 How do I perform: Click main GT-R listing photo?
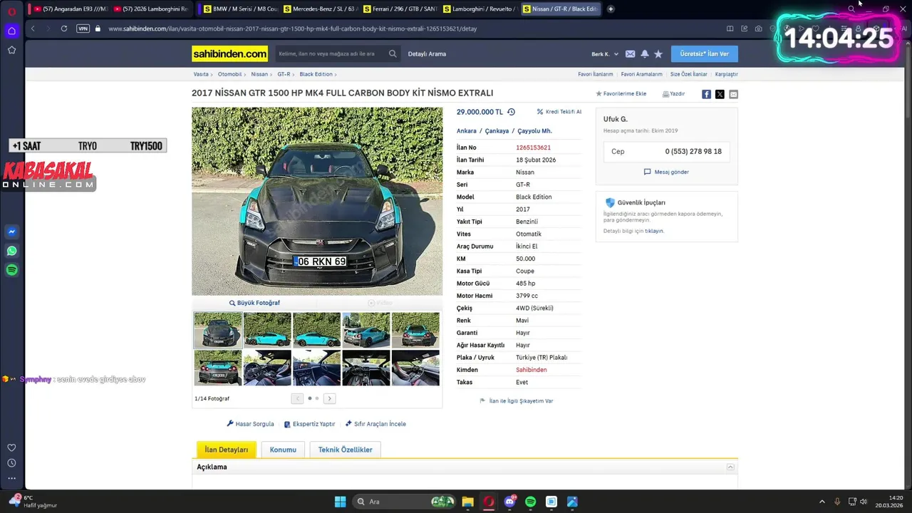tap(317, 201)
